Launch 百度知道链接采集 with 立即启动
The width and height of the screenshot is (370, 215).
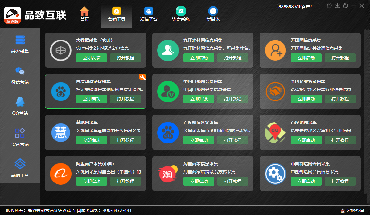tap(92, 99)
